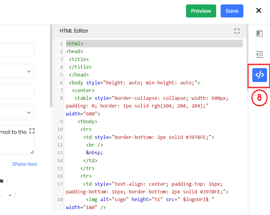Toggle the HTML code editor icon

[259, 75]
